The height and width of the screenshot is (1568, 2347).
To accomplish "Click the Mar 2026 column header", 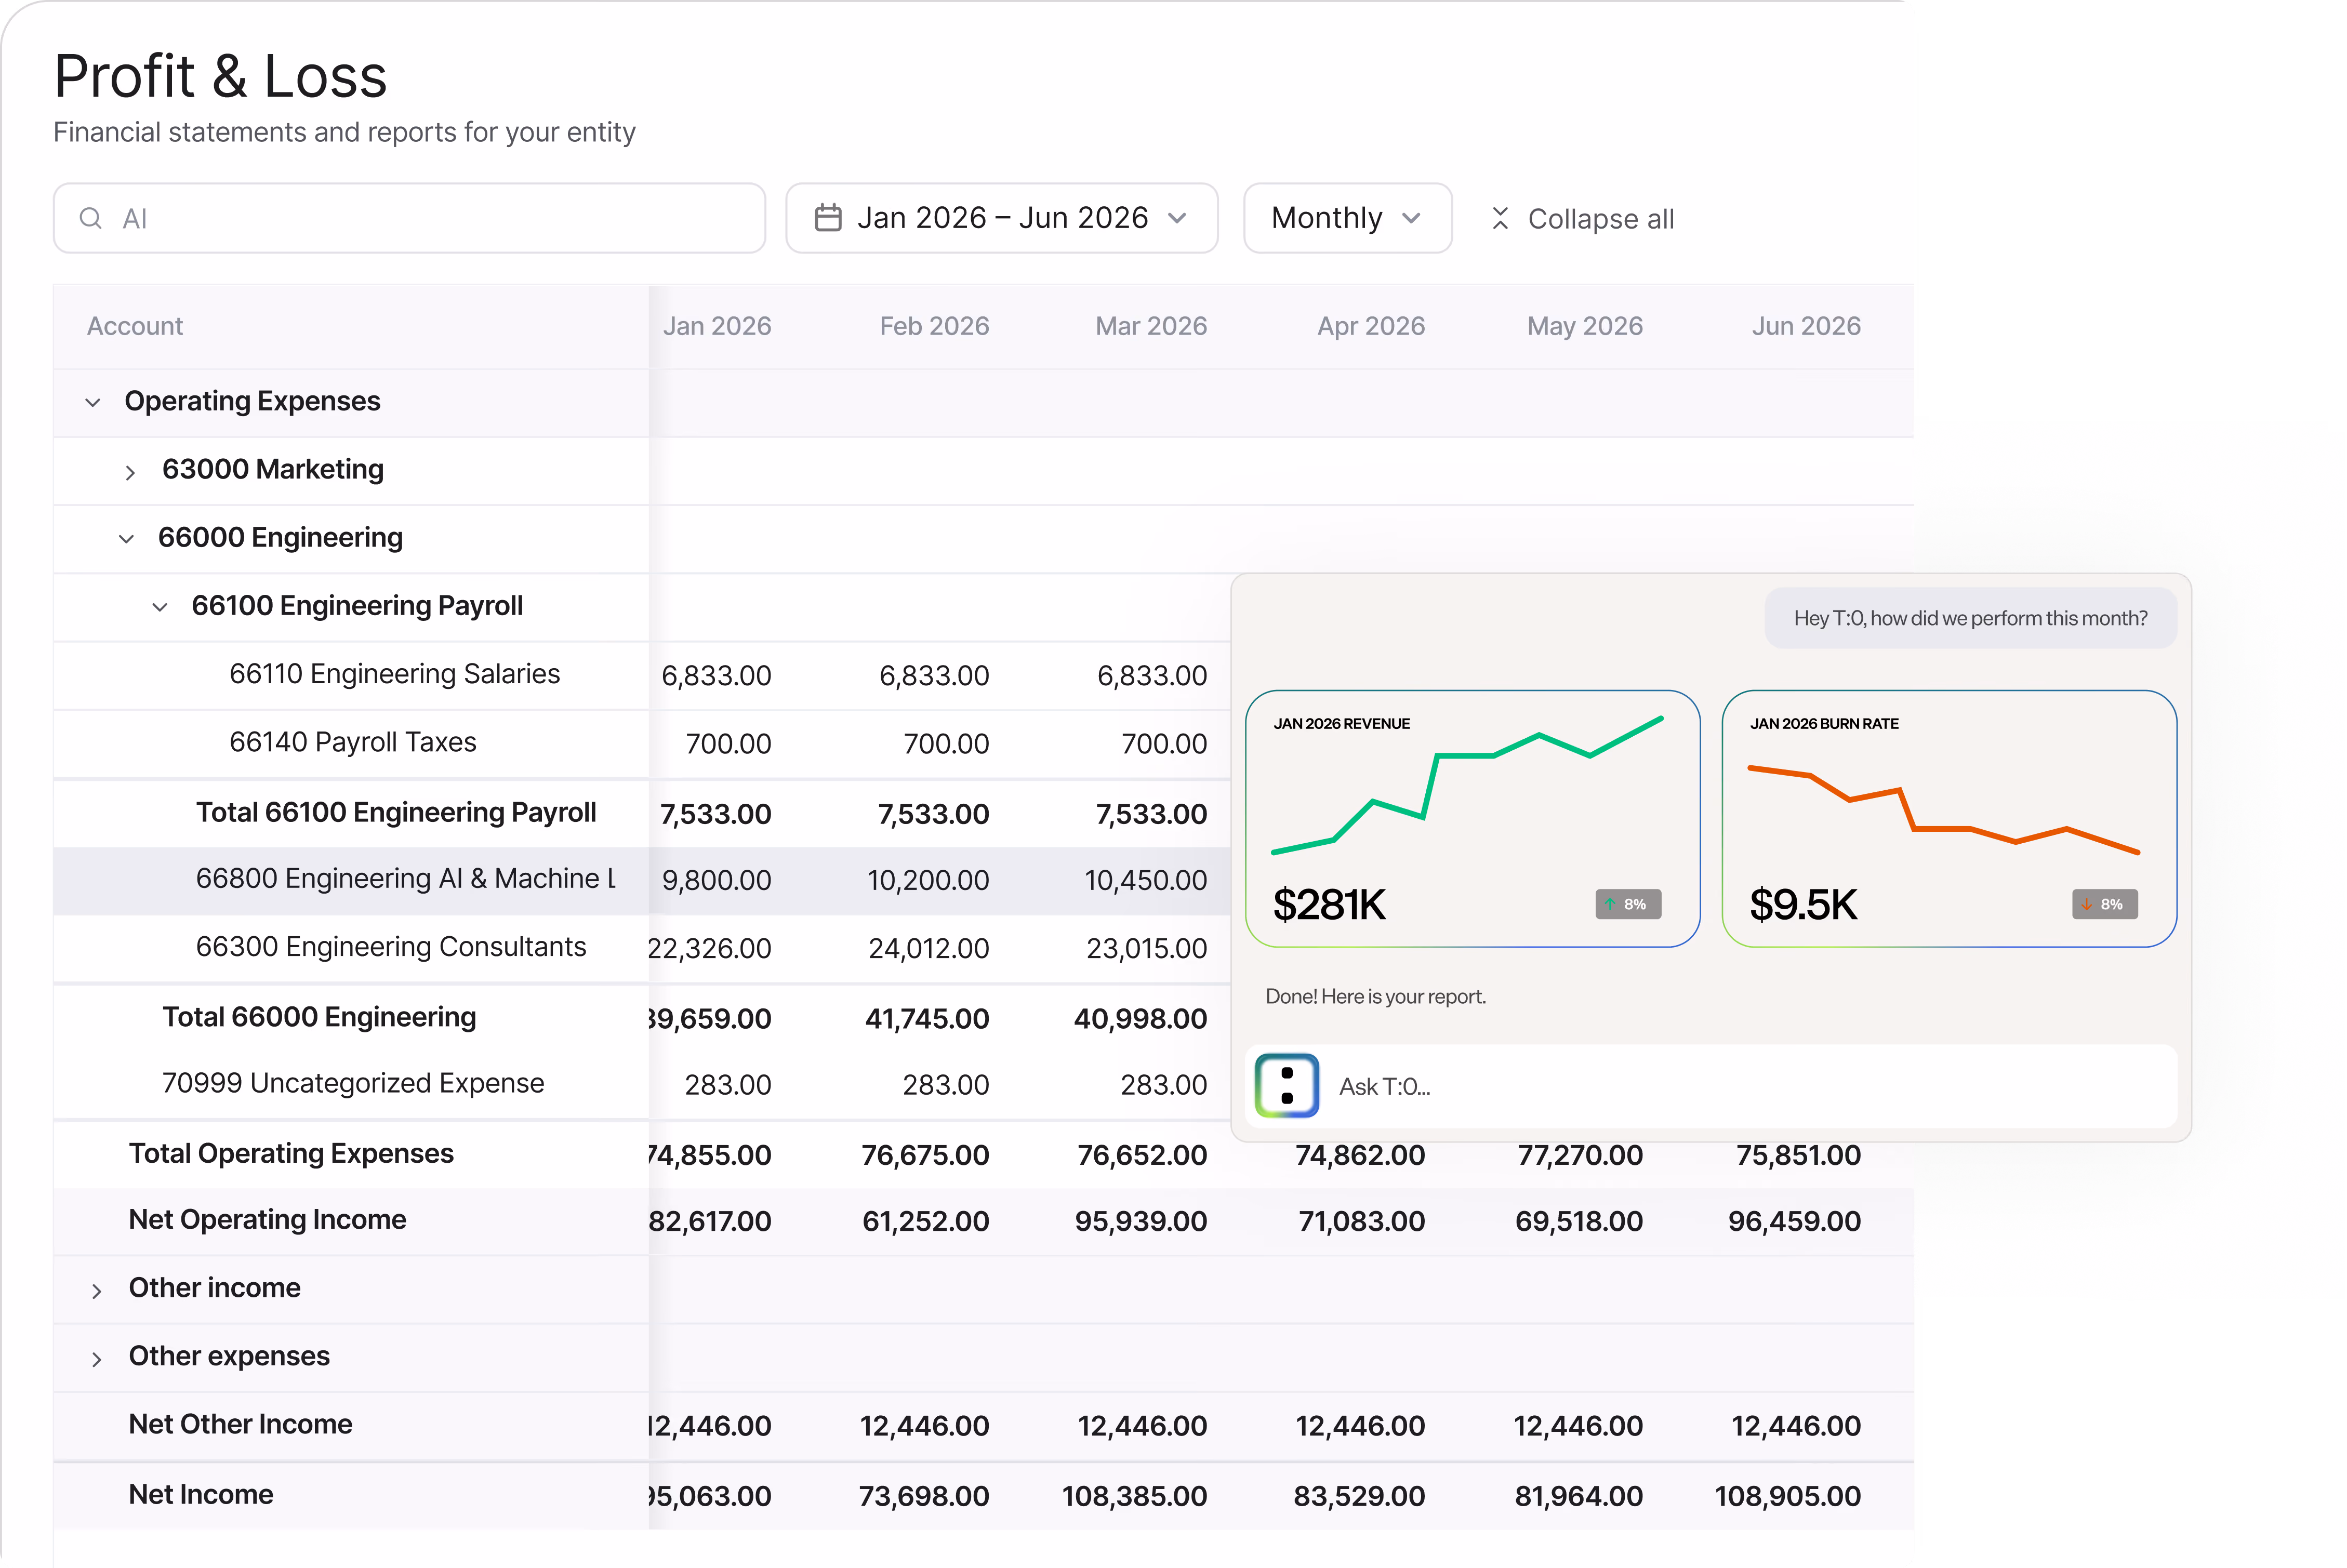I will [x=1151, y=326].
